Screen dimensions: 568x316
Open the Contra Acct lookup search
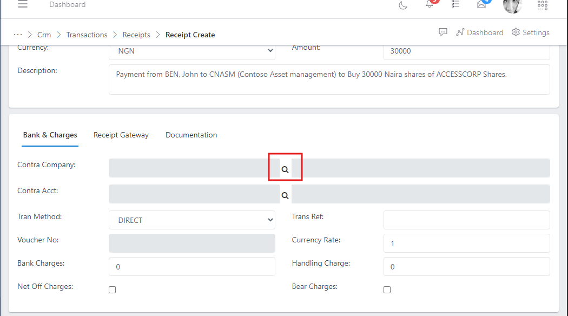[x=285, y=194]
